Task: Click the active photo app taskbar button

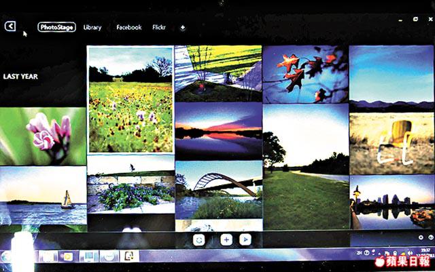Action: click(x=129, y=256)
